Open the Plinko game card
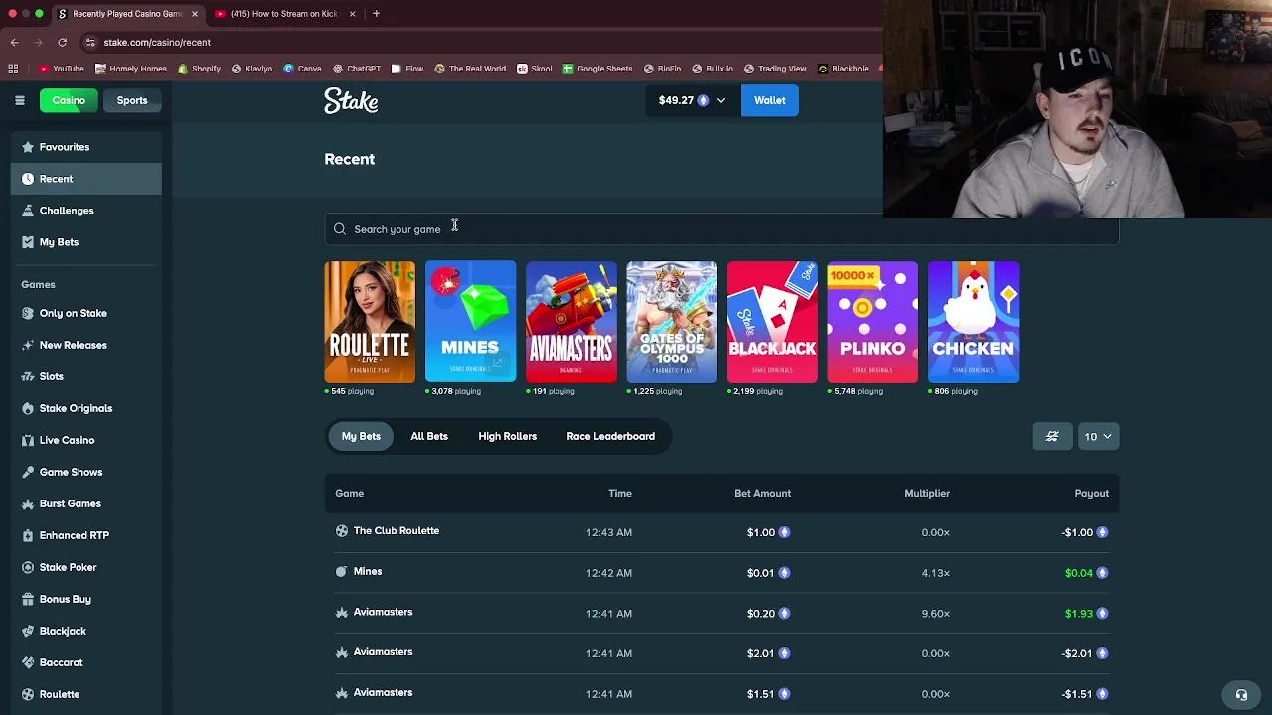The height and width of the screenshot is (715, 1272). tap(873, 322)
